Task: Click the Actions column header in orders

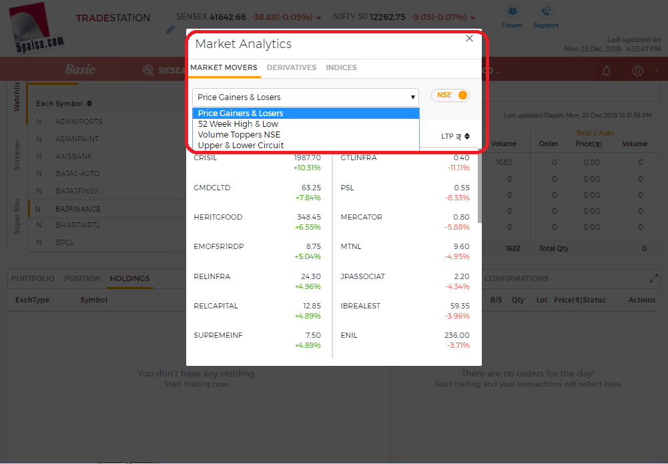Action: [x=641, y=300]
